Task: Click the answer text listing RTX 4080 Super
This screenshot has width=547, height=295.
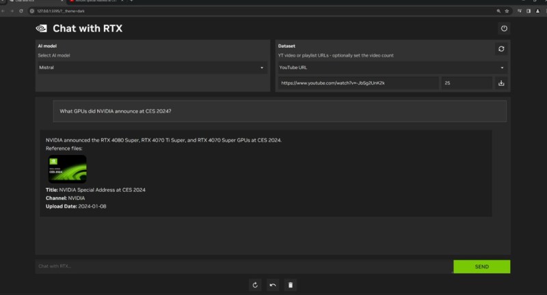Action: 163,140
